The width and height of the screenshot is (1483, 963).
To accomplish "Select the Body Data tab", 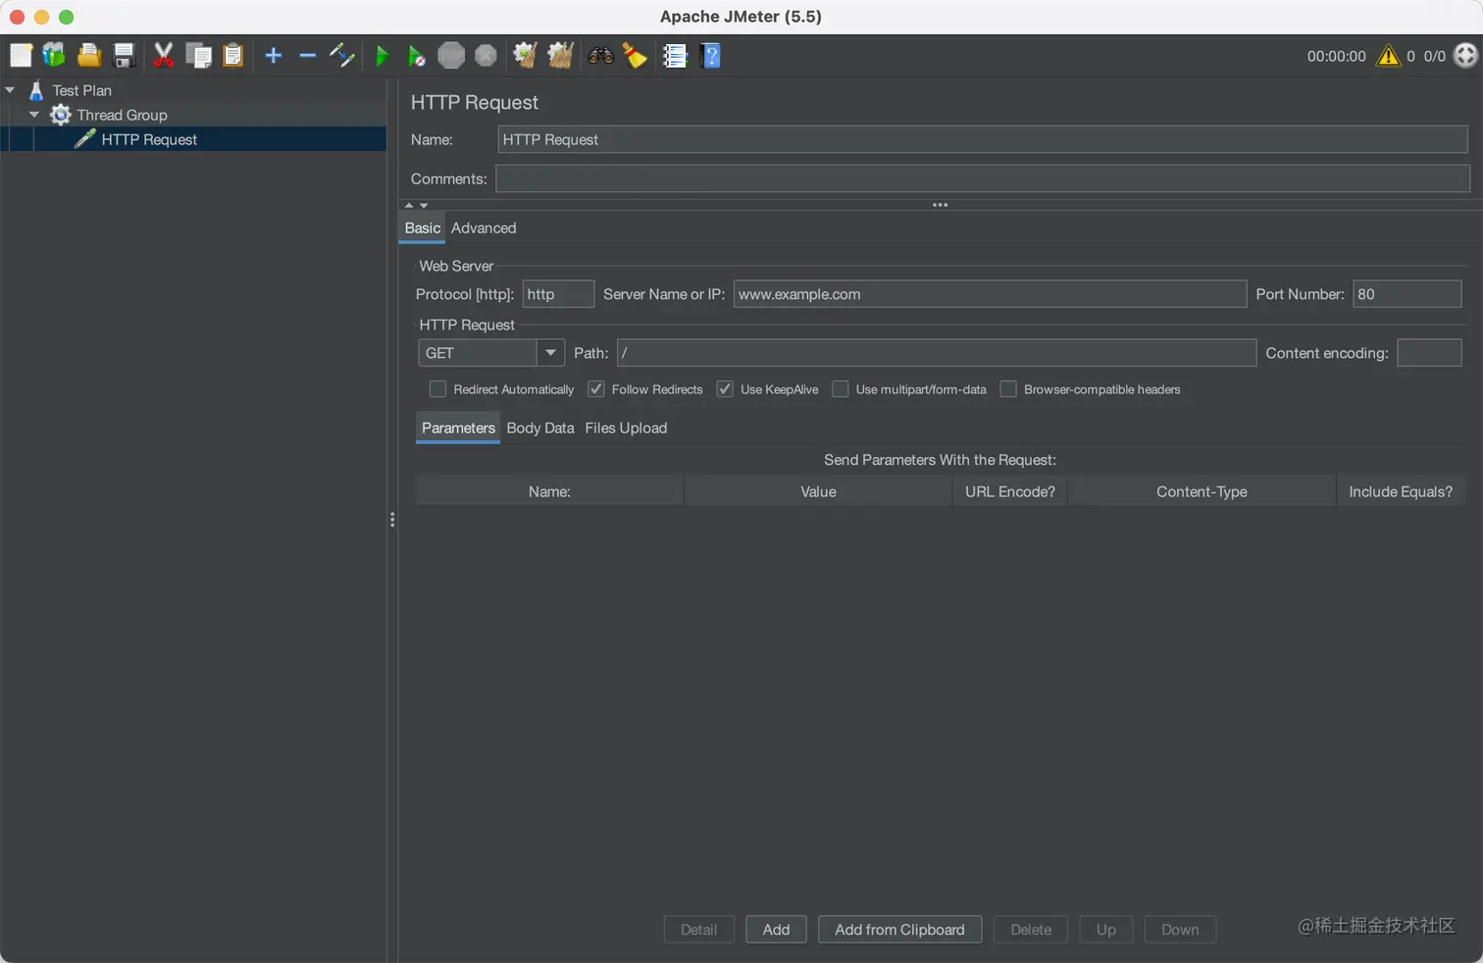I will (x=540, y=428).
